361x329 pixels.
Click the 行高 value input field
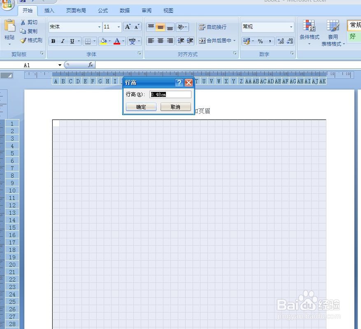click(170, 94)
